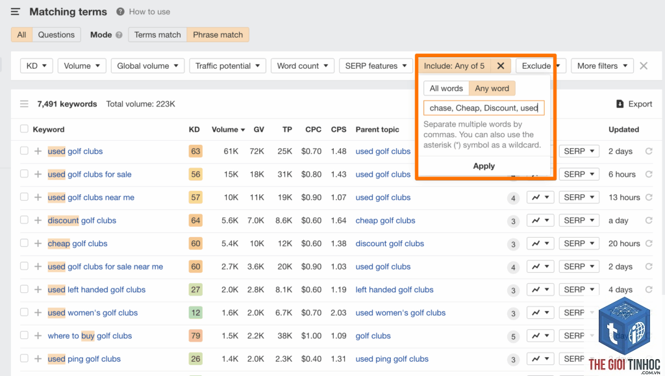Open the used golf clubs keyword link

75,151
